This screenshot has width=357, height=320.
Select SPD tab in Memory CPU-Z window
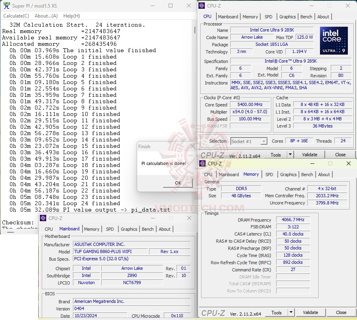pyautogui.click(x=269, y=175)
